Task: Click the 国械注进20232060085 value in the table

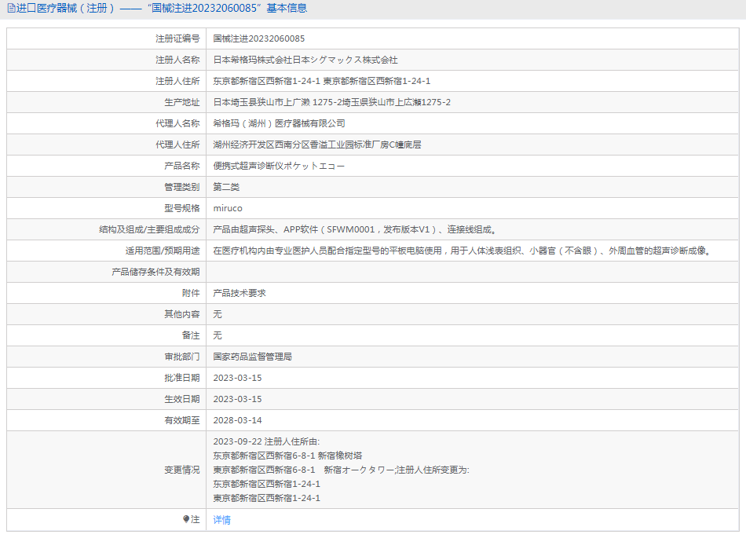Action: pos(259,38)
